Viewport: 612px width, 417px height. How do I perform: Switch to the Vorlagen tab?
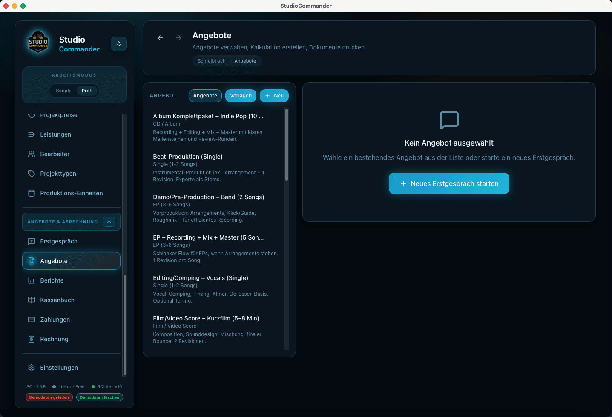(x=241, y=96)
